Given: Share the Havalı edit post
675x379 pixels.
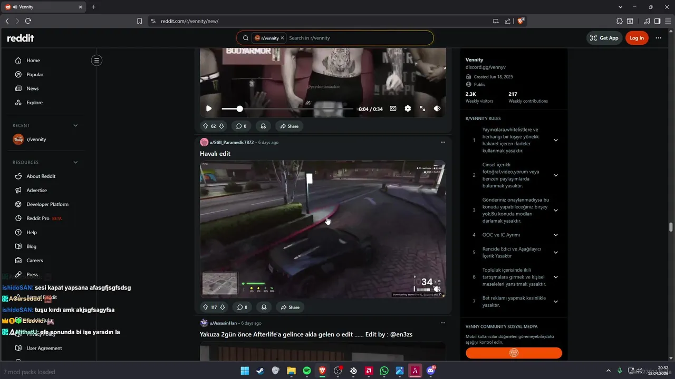Looking at the screenshot, I should [290, 307].
